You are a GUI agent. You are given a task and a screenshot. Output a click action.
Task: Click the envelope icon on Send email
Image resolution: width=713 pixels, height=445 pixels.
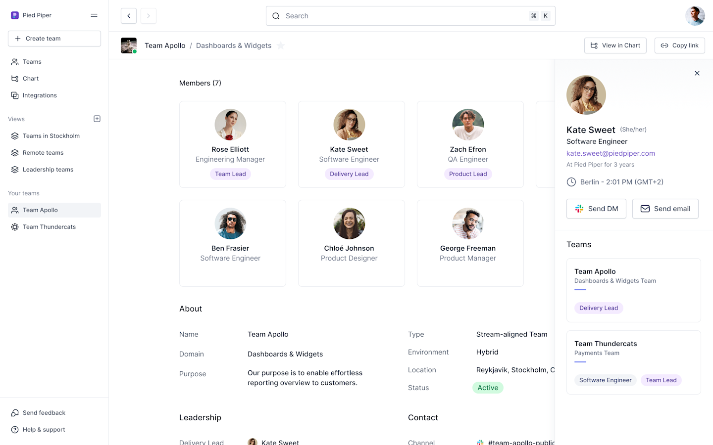click(x=645, y=208)
